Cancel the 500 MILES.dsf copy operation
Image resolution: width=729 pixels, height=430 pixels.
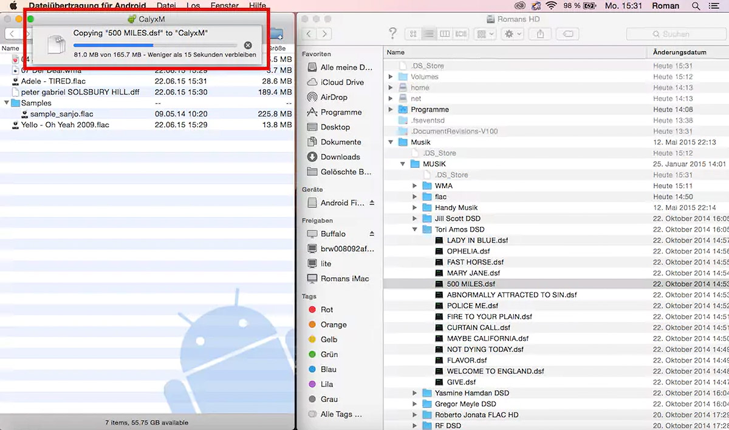tap(247, 45)
